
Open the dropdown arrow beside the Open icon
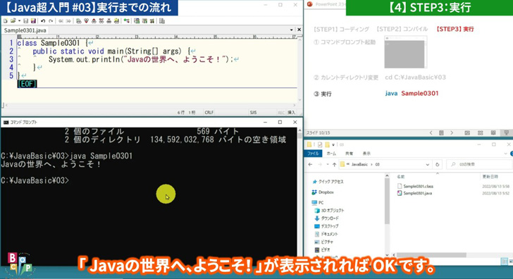19,21
